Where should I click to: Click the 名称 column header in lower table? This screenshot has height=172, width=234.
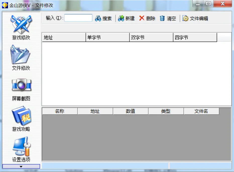pos(60,111)
